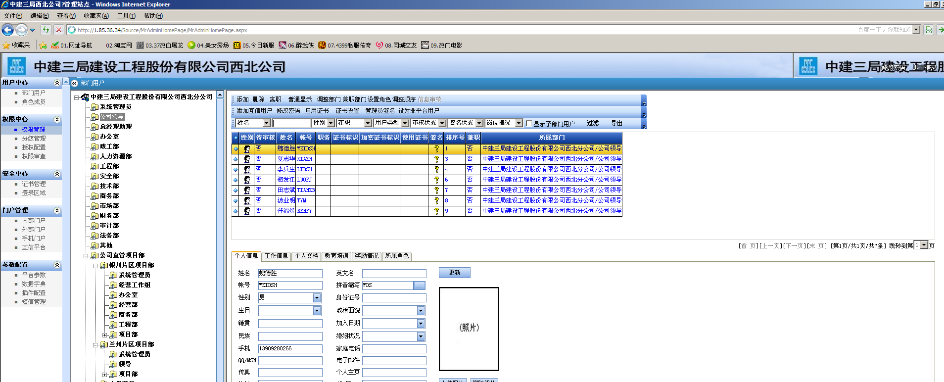
Task: Click the user icon in 夏志华 row
Action: click(x=247, y=159)
